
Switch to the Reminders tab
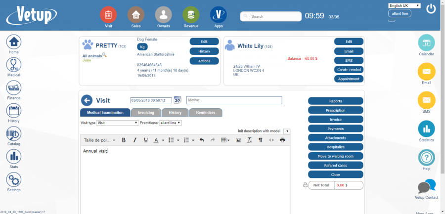206,113
